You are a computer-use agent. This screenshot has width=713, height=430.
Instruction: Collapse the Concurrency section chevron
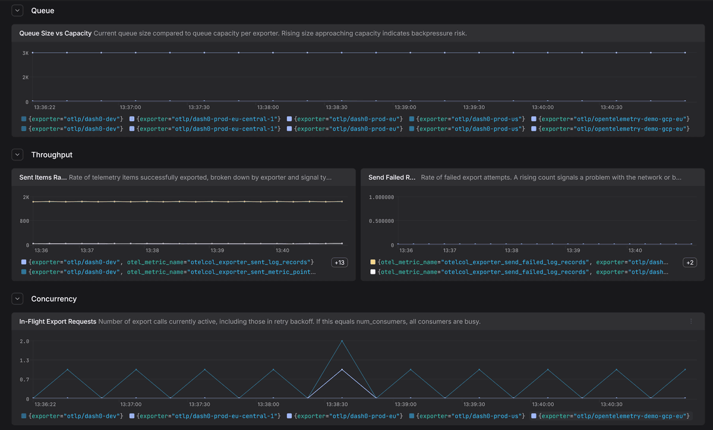pyautogui.click(x=17, y=299)
